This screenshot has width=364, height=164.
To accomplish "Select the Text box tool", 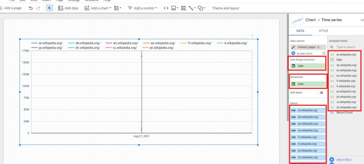I will point(183,8).
